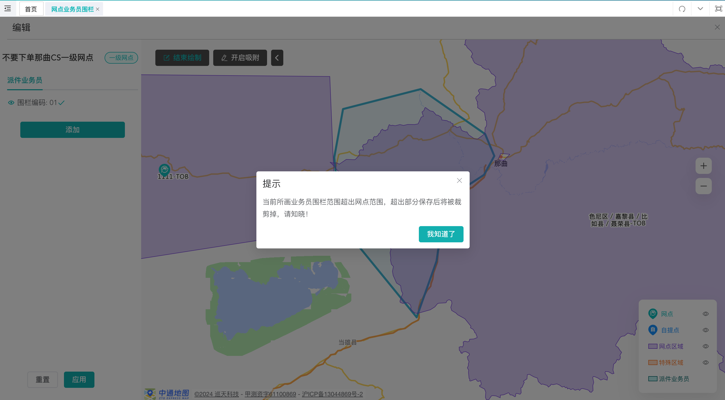
Task: Click 开启吸附 button
Action: [x=240, y=58]
